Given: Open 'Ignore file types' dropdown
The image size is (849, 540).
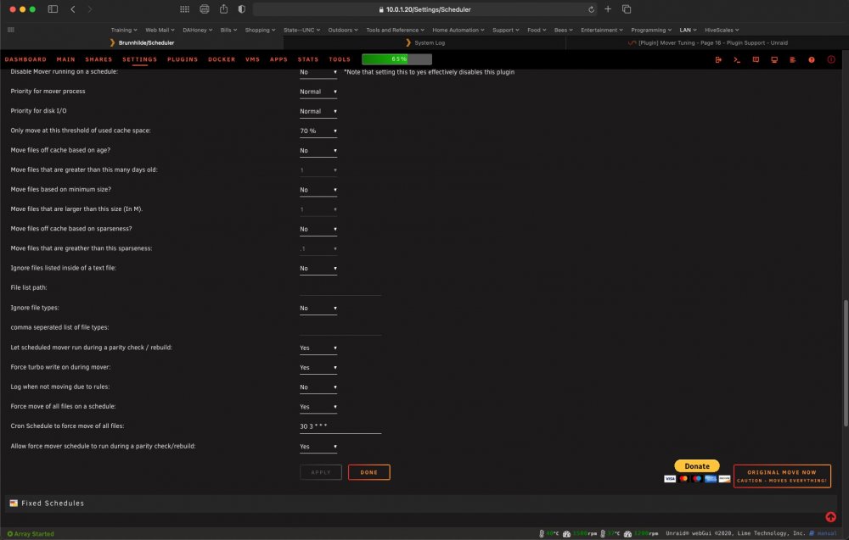Looking at the screenshot, I should 318,308.
